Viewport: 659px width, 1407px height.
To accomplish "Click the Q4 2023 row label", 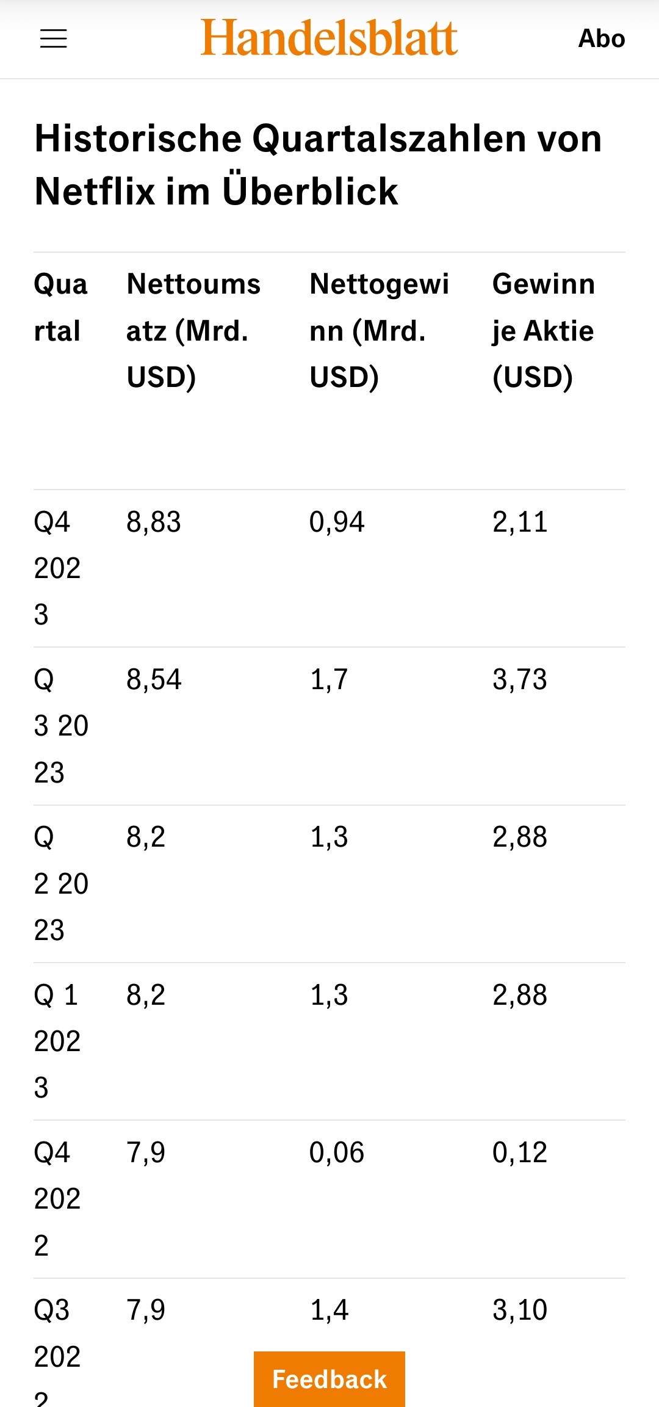I will pyautogui.click(x=57, y=568).
